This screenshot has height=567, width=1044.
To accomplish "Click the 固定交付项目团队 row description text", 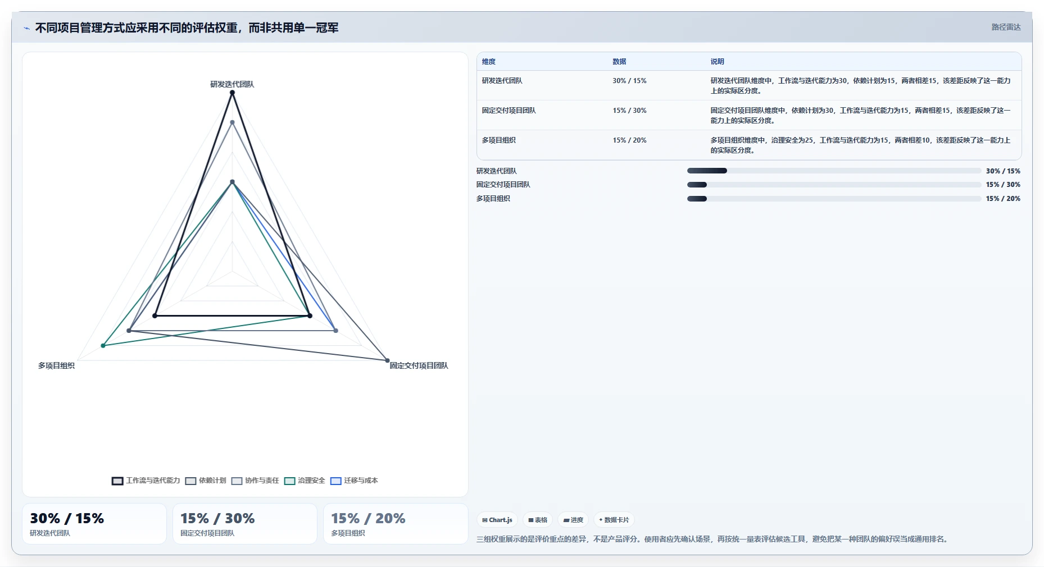I will (x=860, y=116).
